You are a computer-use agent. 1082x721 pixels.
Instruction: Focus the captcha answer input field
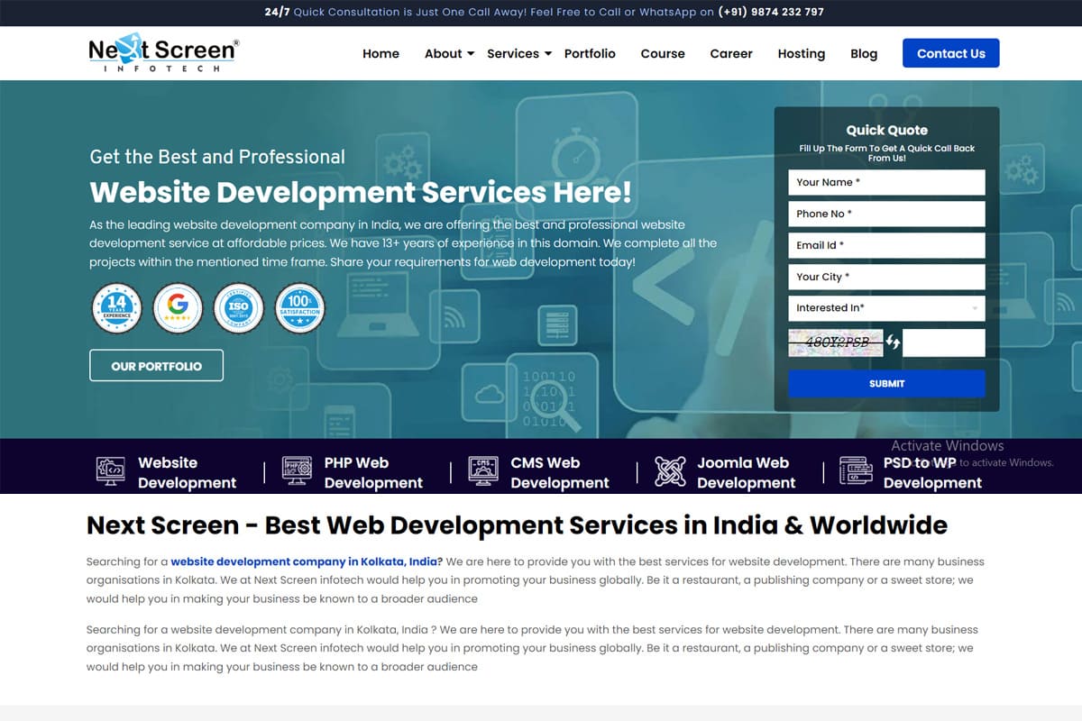tap(944, 342)
